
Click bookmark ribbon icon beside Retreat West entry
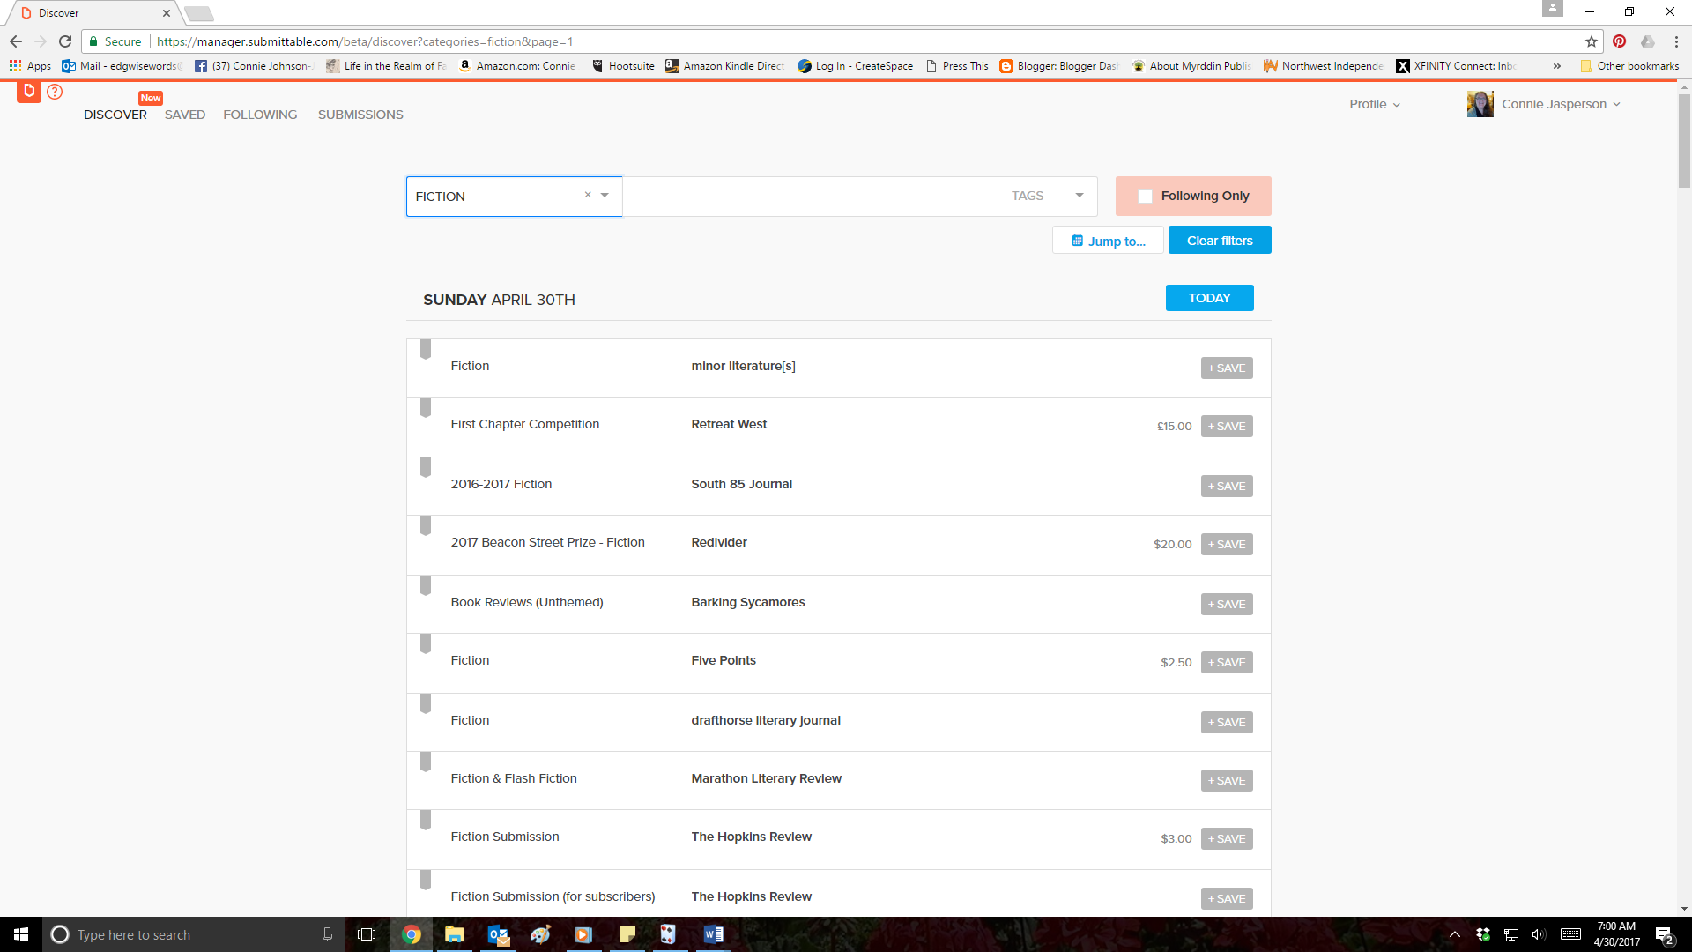pyautogui.click(x=426, y=408)
